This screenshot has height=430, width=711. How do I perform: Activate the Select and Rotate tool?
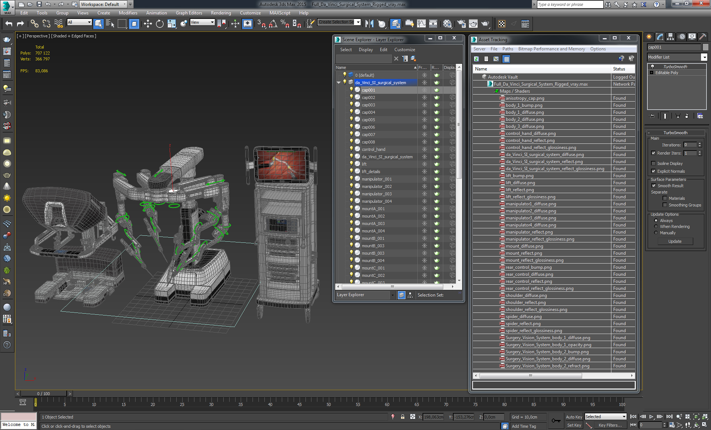coord(160,24)
